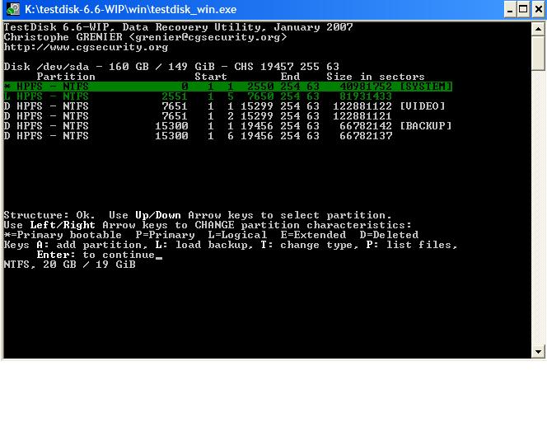547x422 pixels.
Task: Minimize the testdisk_win.exe window
Action: click(510, 9)
